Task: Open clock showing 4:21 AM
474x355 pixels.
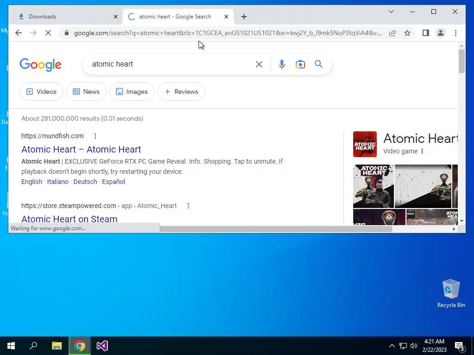Action: pos(434,346)
